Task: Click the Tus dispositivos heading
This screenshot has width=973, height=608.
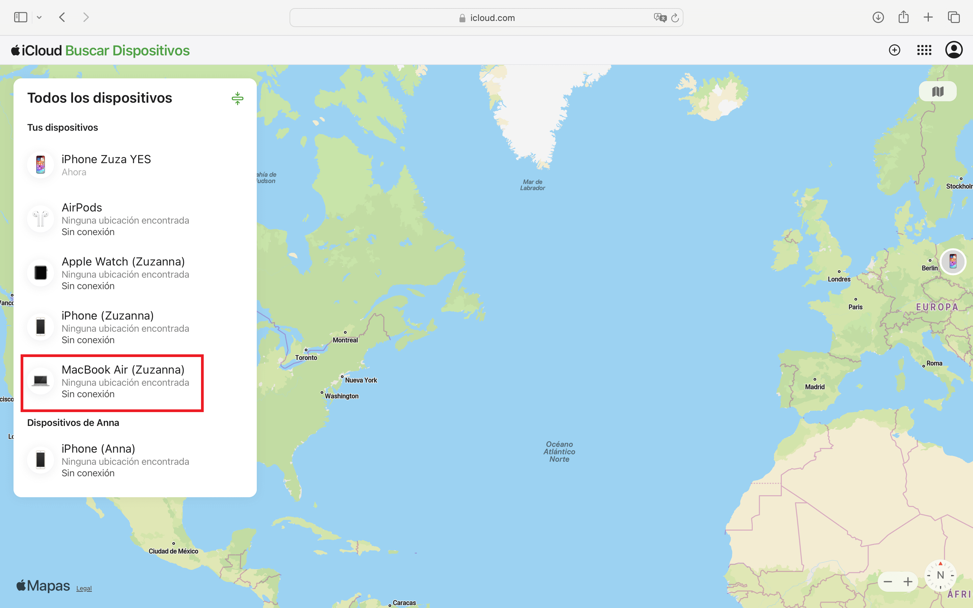Action: click(63, 127)
